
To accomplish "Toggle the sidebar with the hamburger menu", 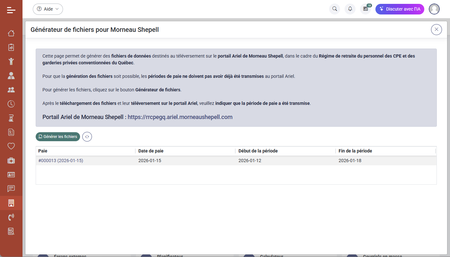I will (11, 10).
